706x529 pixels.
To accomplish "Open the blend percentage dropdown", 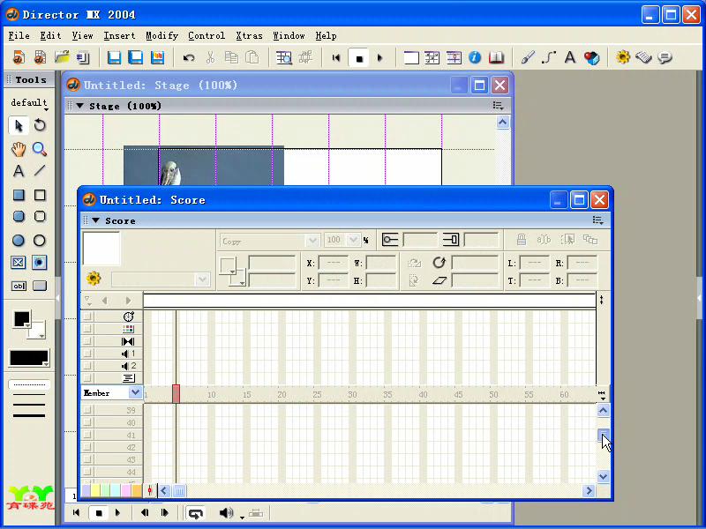I will [x=354, y=240].
